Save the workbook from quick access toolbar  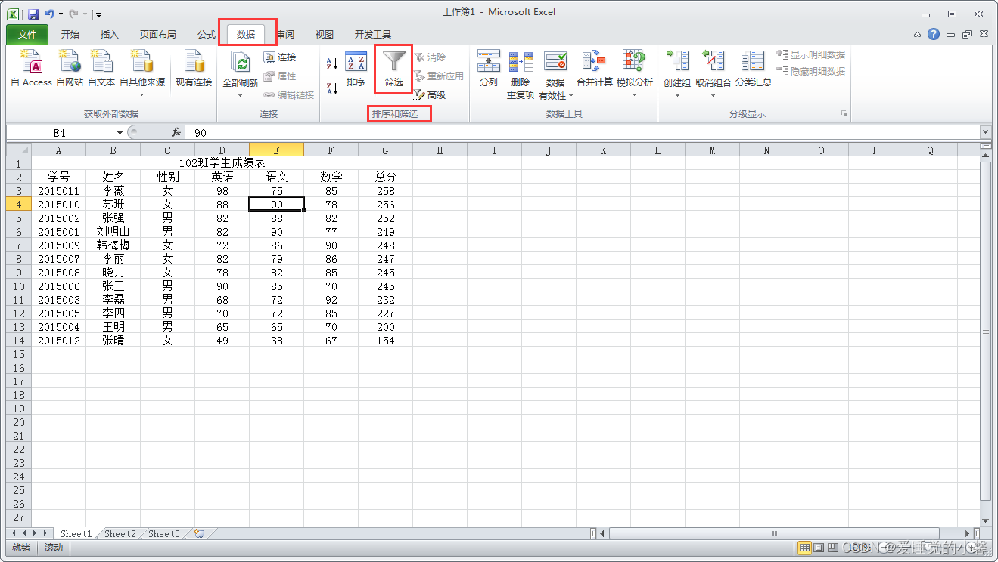pos(33,14)
